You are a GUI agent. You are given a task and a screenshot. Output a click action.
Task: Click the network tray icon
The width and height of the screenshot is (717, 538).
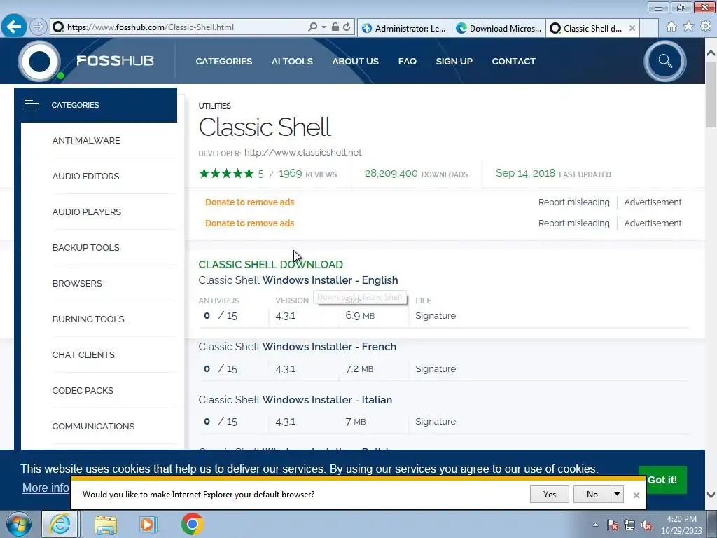coord(629,525)
